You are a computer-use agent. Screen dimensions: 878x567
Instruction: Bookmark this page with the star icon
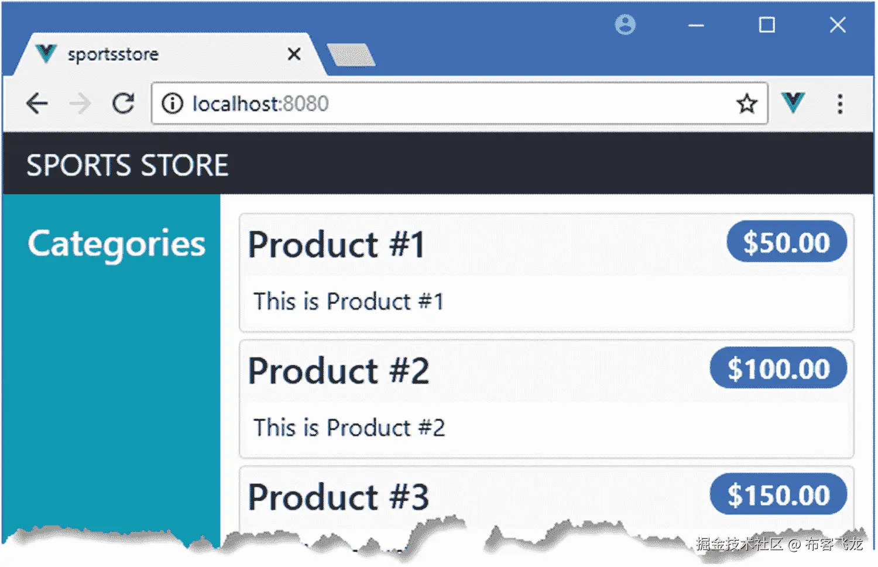pos(747,104)
